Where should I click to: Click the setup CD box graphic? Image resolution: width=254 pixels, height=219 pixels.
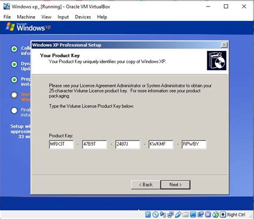216,61
